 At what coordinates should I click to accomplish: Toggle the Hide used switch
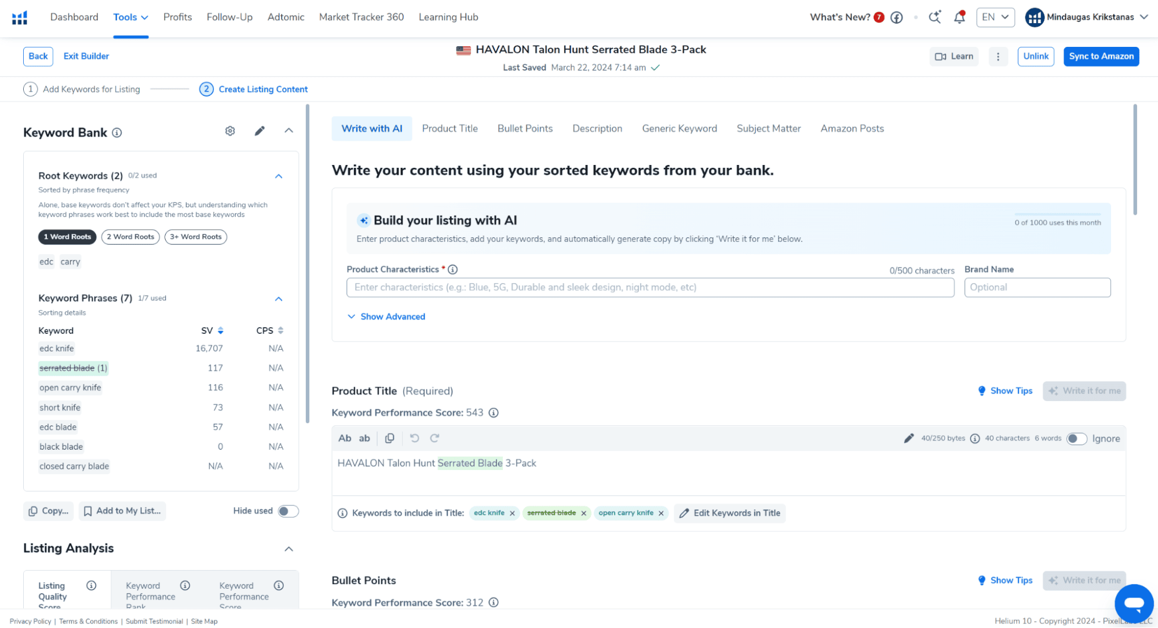click(x=288, y=511)
